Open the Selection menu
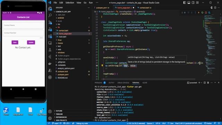This screenshot has height=125, width=222. click(x=70, y=2)
